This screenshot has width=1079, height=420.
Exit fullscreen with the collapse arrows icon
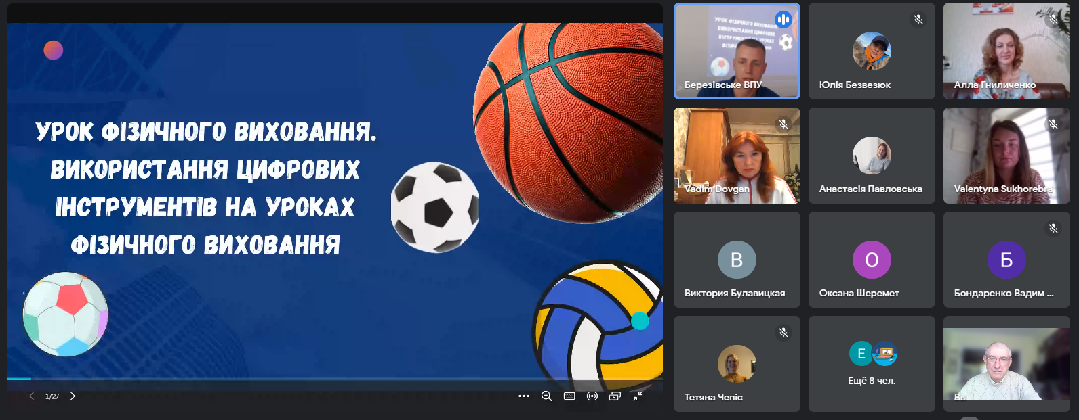638,396
